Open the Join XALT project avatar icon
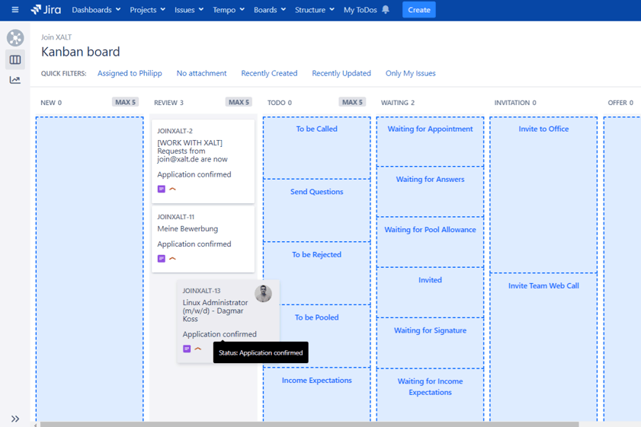641x427 pixels. (x=15, y=38)
